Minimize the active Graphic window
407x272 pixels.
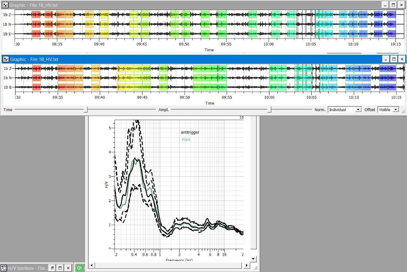pyautogui.click(x=385, y=60)
